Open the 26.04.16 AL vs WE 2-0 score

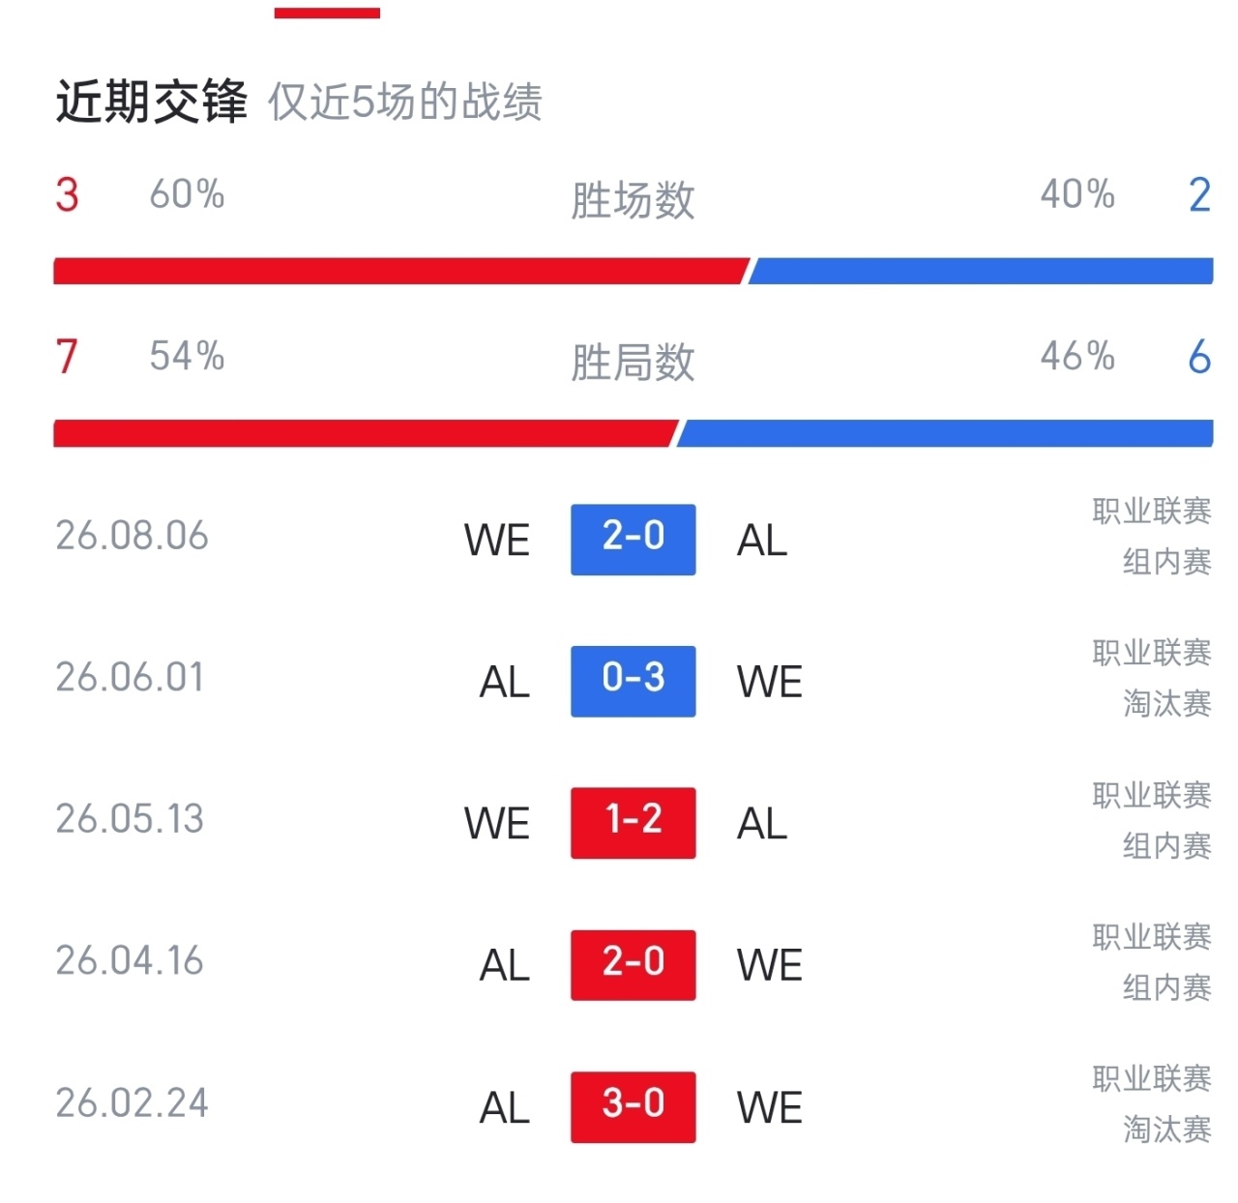pos(633,965)
